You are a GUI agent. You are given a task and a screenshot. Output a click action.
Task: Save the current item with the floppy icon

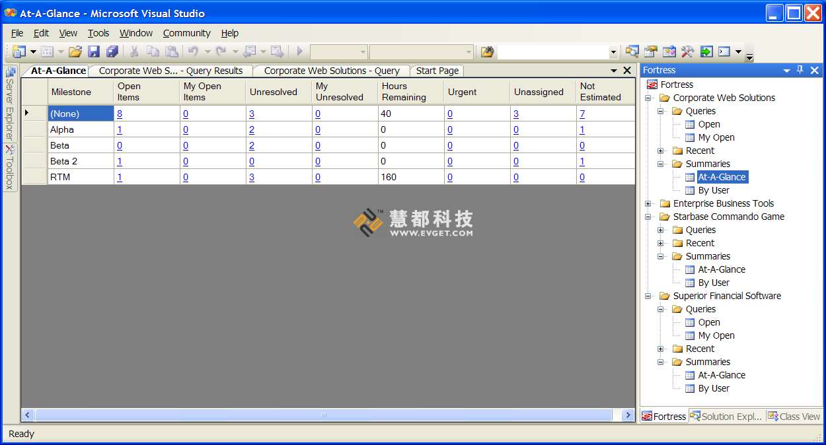point(94,51)
